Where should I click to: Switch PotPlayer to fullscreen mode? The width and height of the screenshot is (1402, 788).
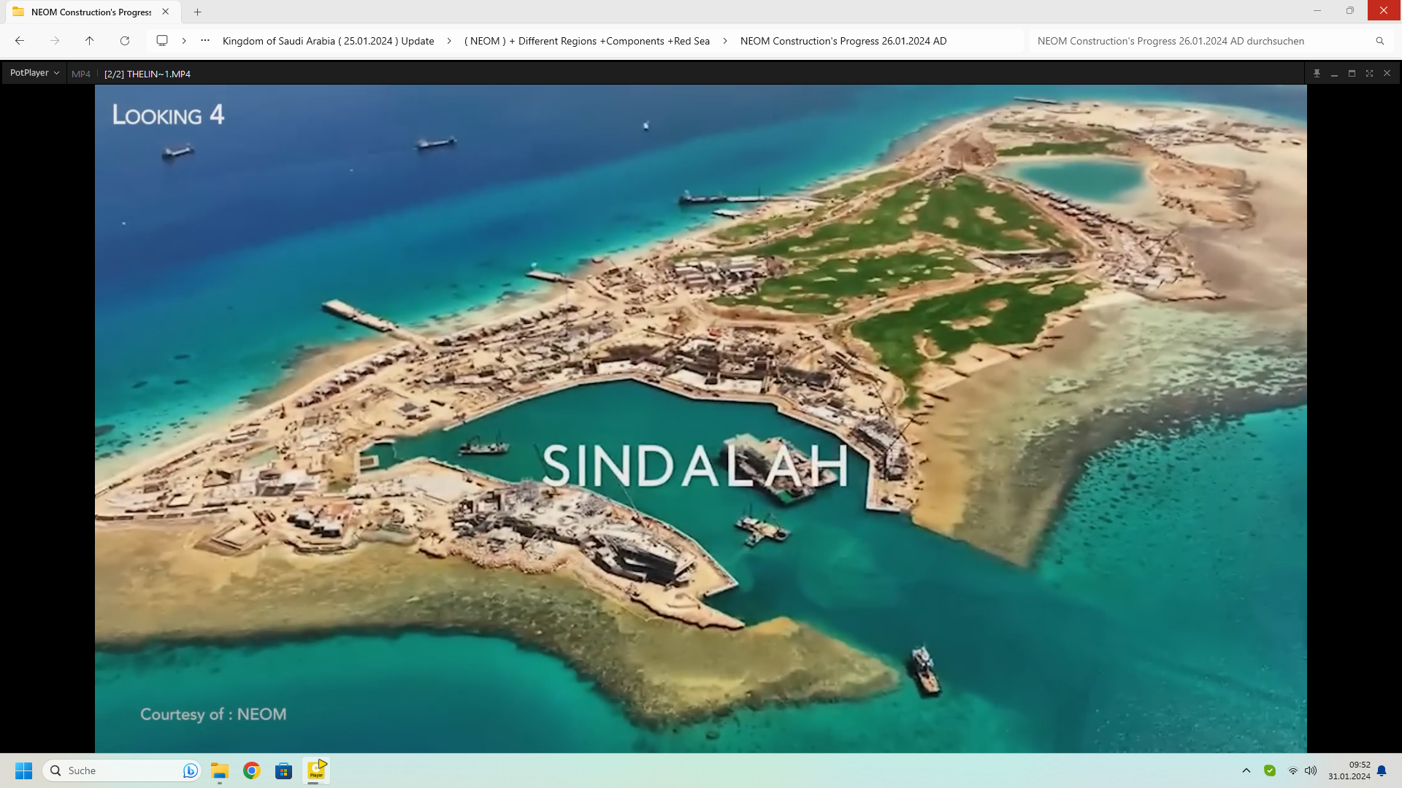pos(1369,74)
